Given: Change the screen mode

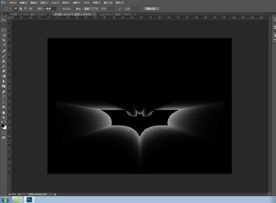Looking at the screenshot, I should [3, 138].
